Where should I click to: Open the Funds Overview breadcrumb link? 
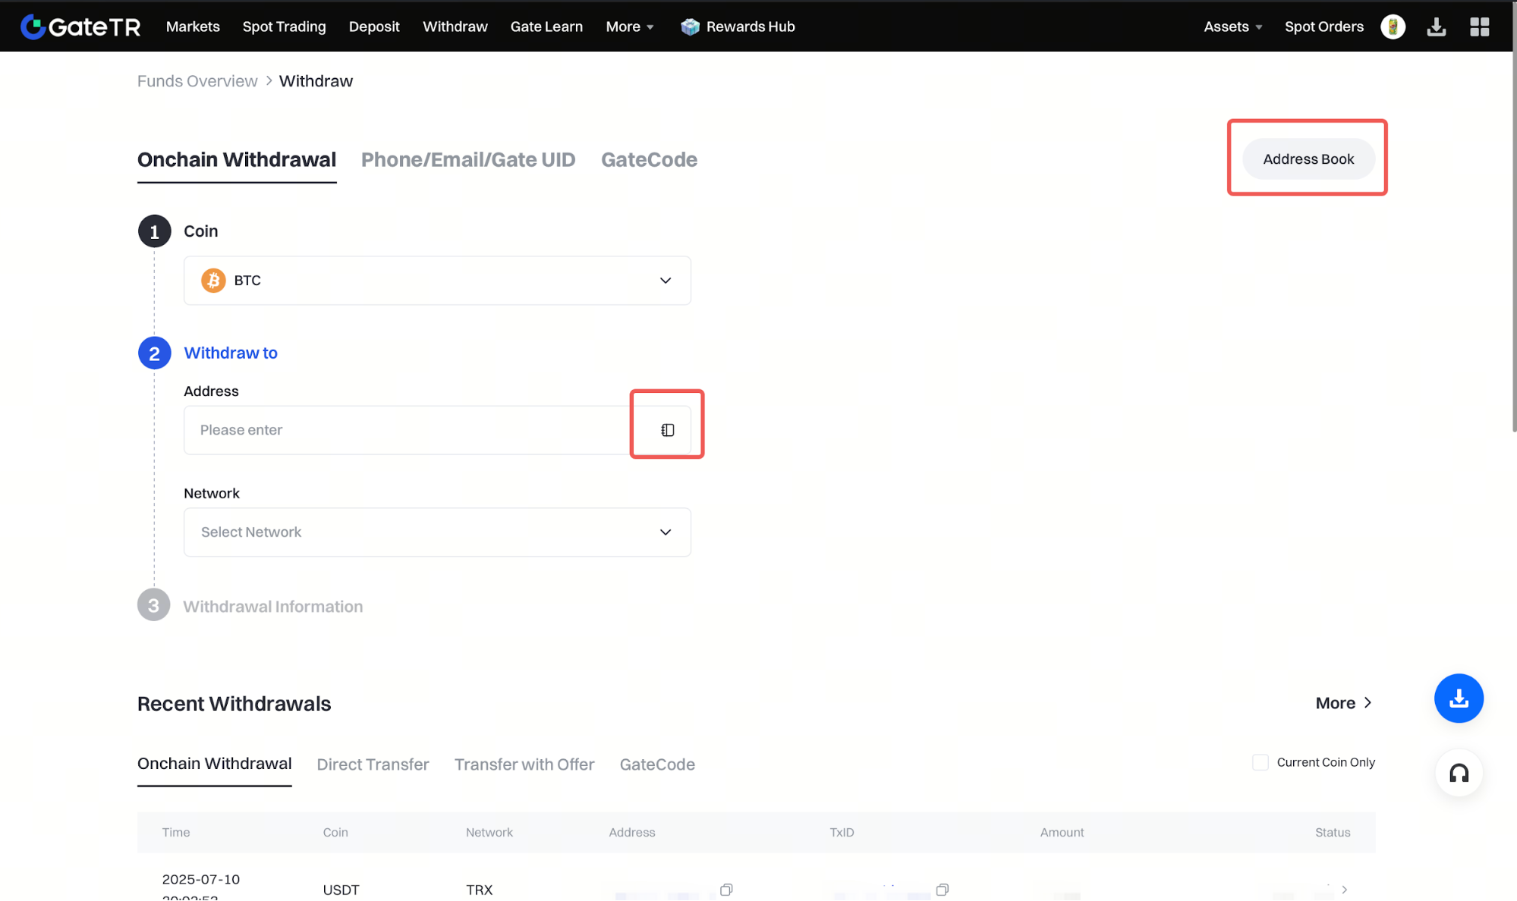click(x=197, y=81)
